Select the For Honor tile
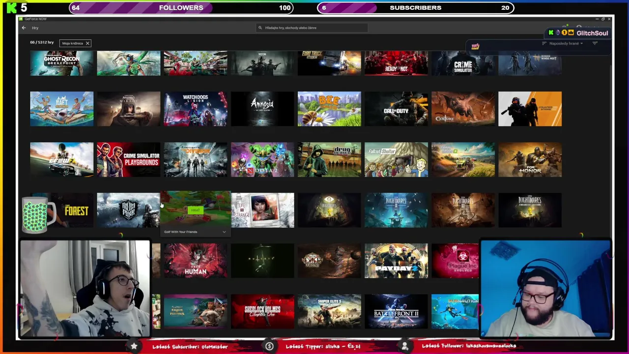 click(530, 160)
